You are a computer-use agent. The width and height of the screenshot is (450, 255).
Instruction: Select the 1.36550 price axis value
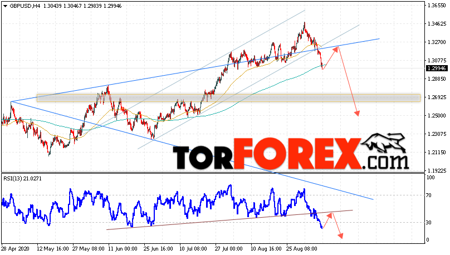[x=437, y=6]
